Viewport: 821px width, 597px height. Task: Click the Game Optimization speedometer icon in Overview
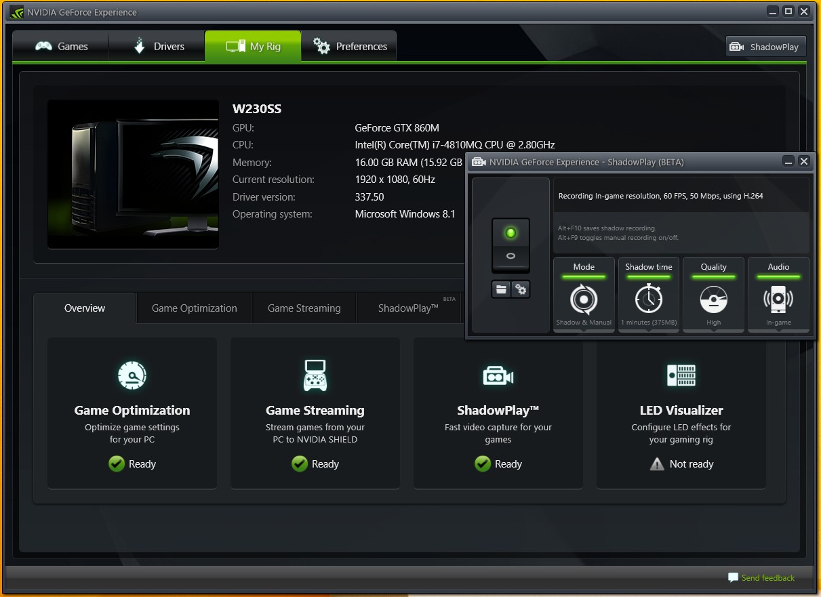[132, 375]
